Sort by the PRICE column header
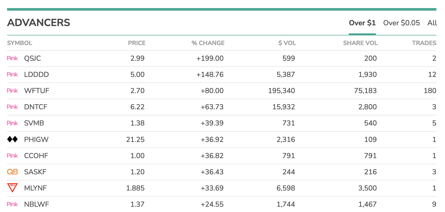Image resolution: width=445 pixels, height=212 pixels. click(x=137, y=43)
